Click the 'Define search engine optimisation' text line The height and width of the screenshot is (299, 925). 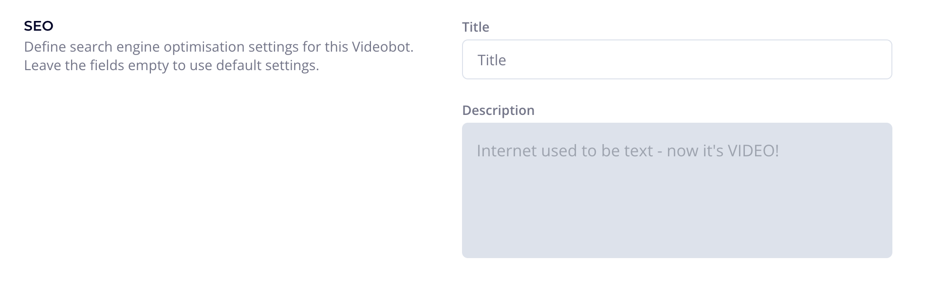219,47
